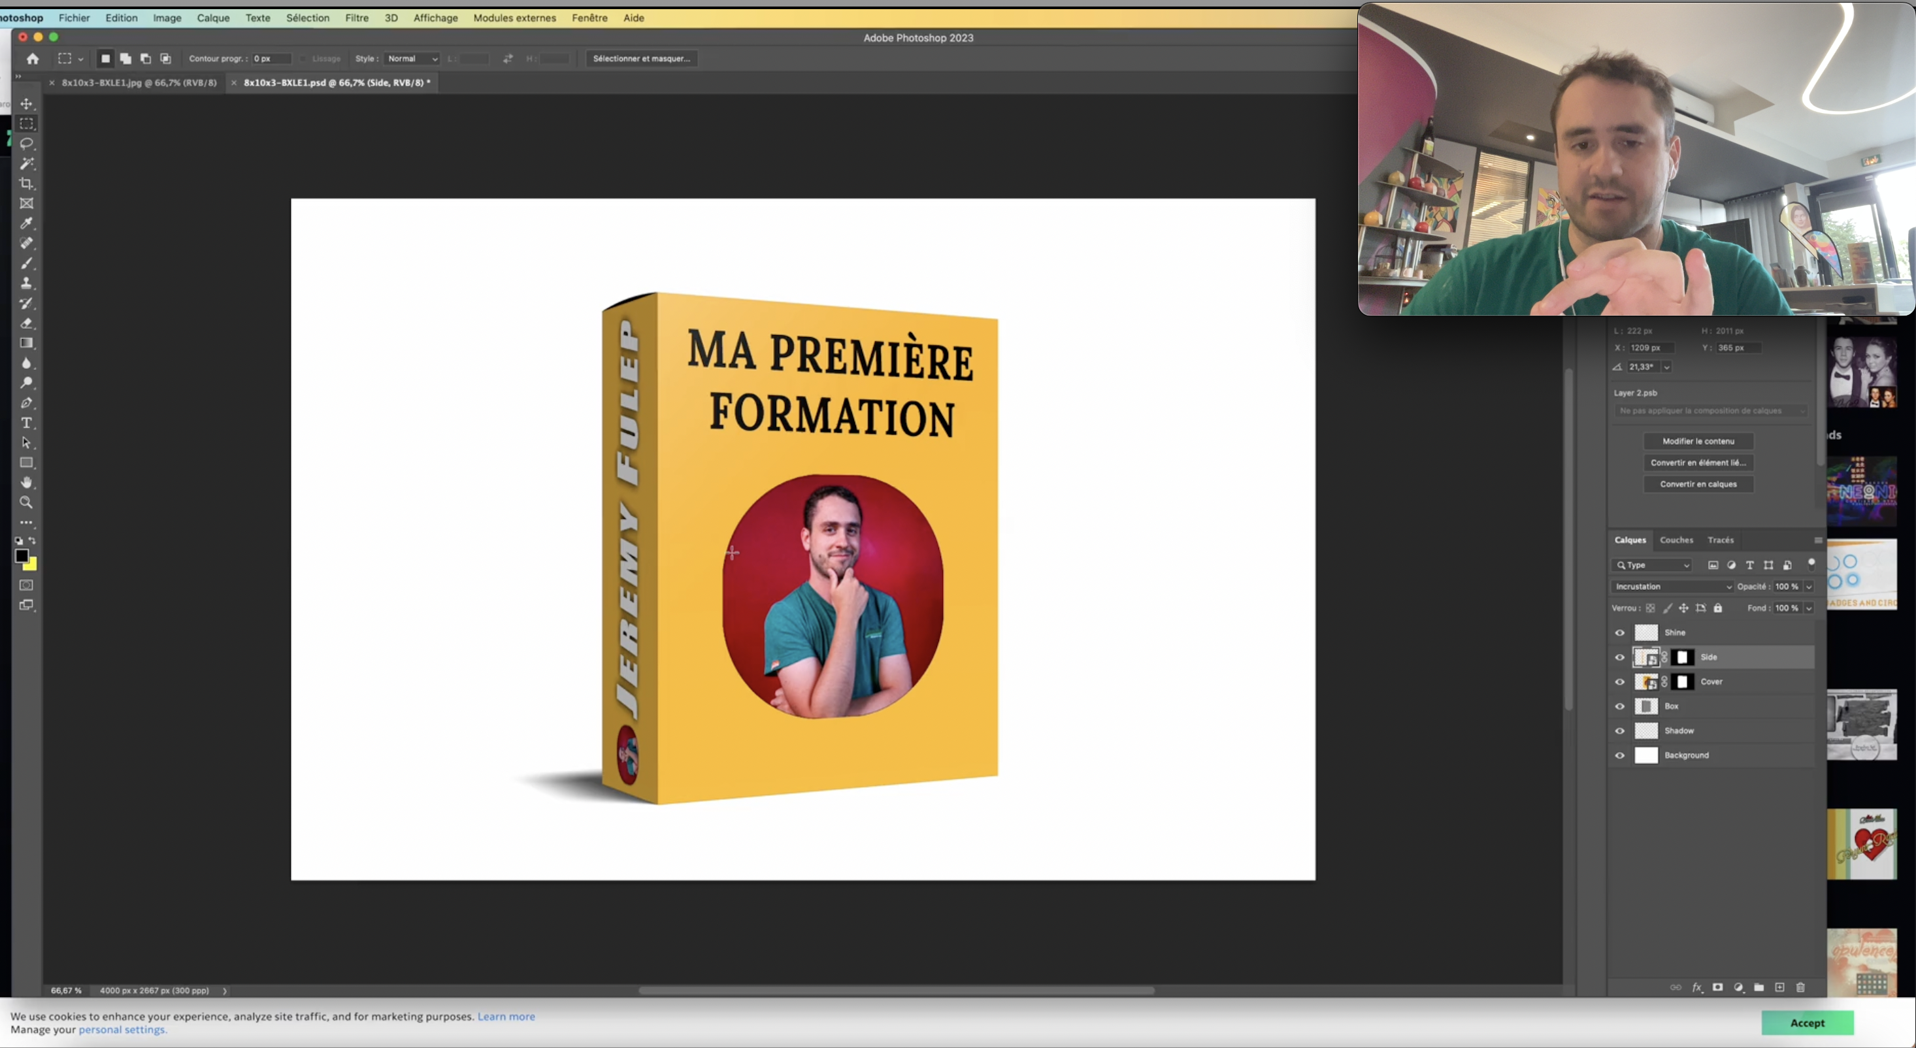
Task: Select the Eraser tool
Action: (x=27, y=323)
